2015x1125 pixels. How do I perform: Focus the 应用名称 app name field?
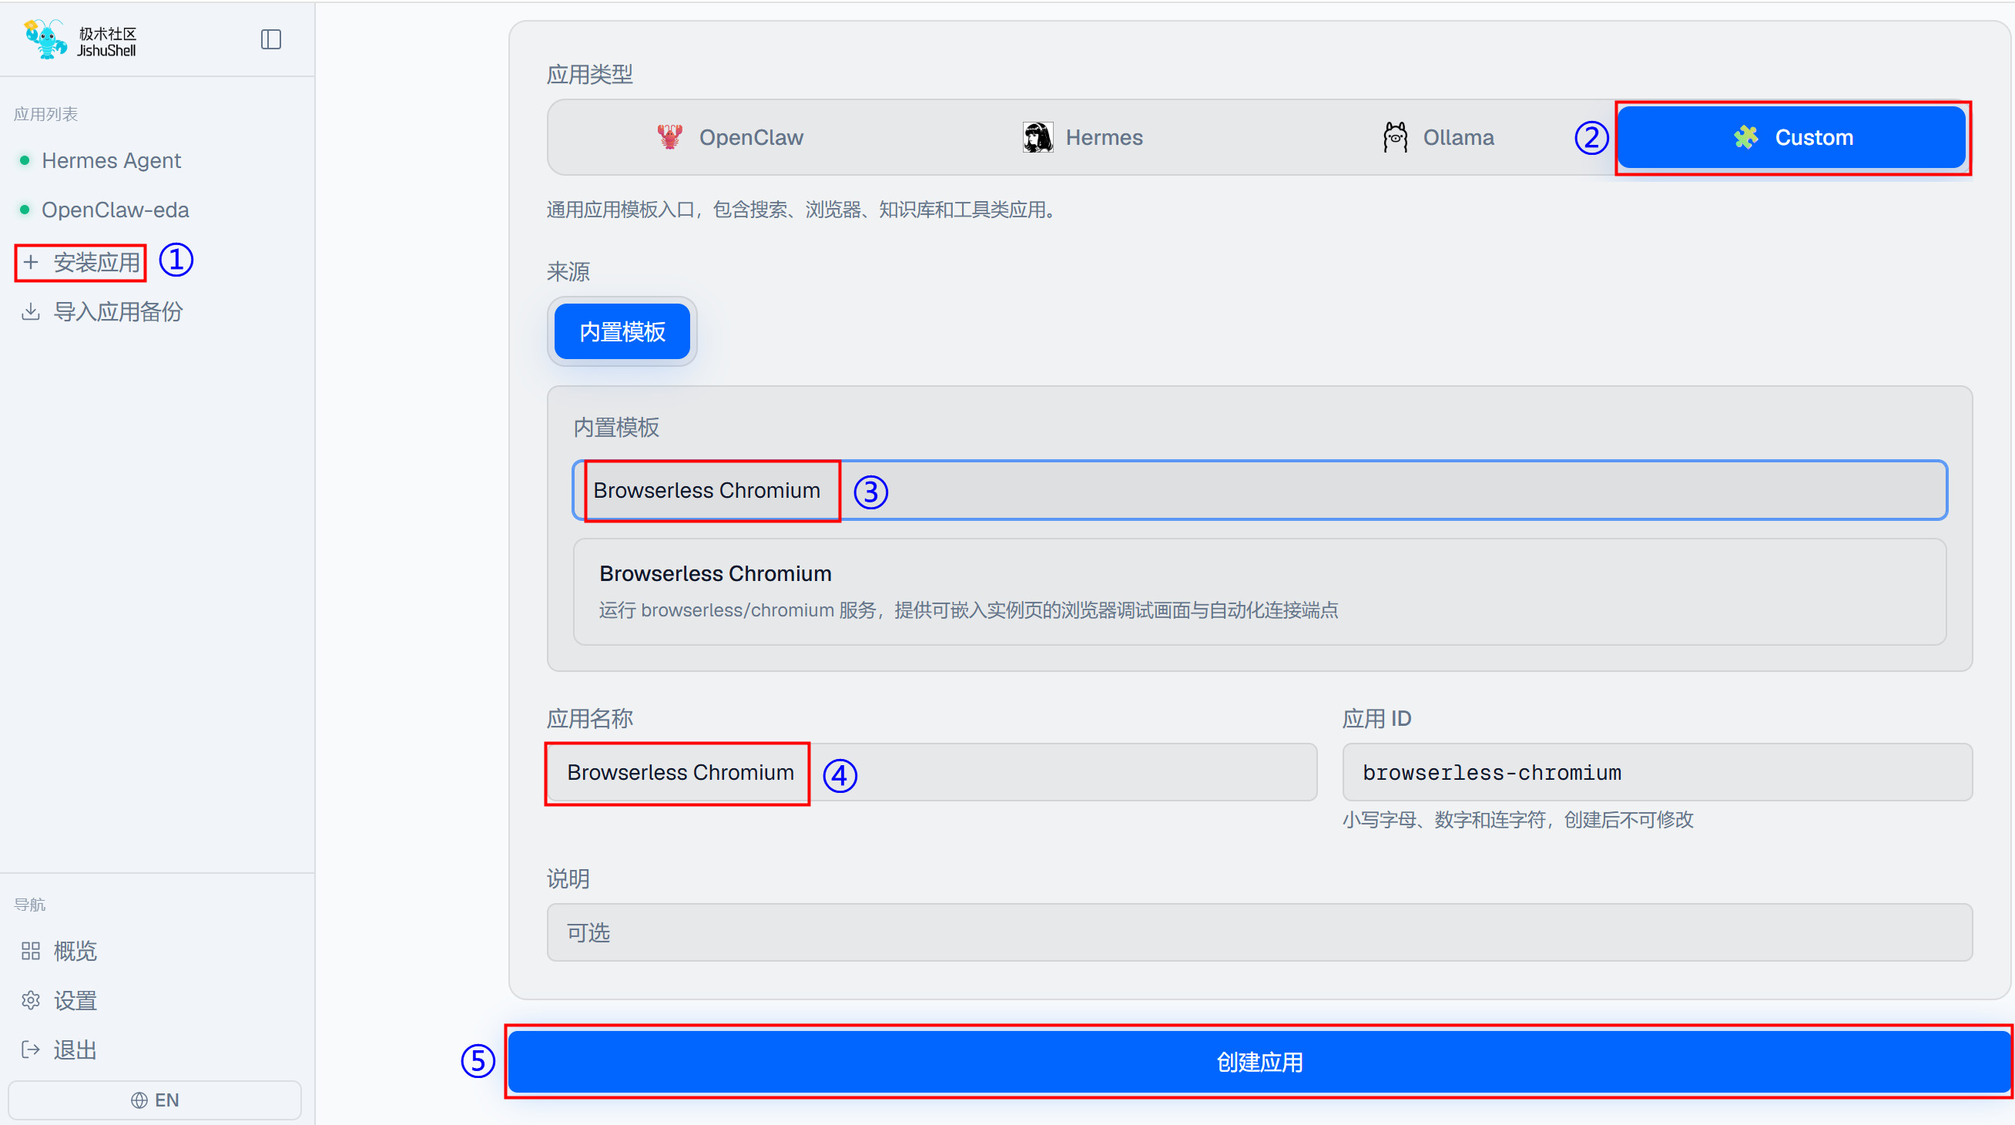pyautogui.click(x=931, y=772)
